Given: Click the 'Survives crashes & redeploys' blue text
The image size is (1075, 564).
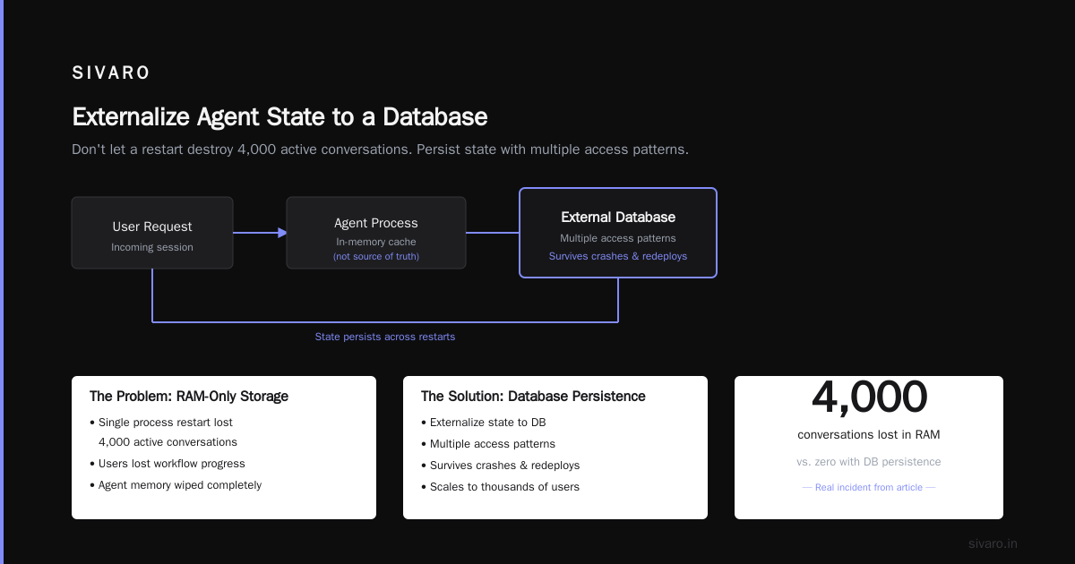Looking at the screenshot, I should coord(618,256).
